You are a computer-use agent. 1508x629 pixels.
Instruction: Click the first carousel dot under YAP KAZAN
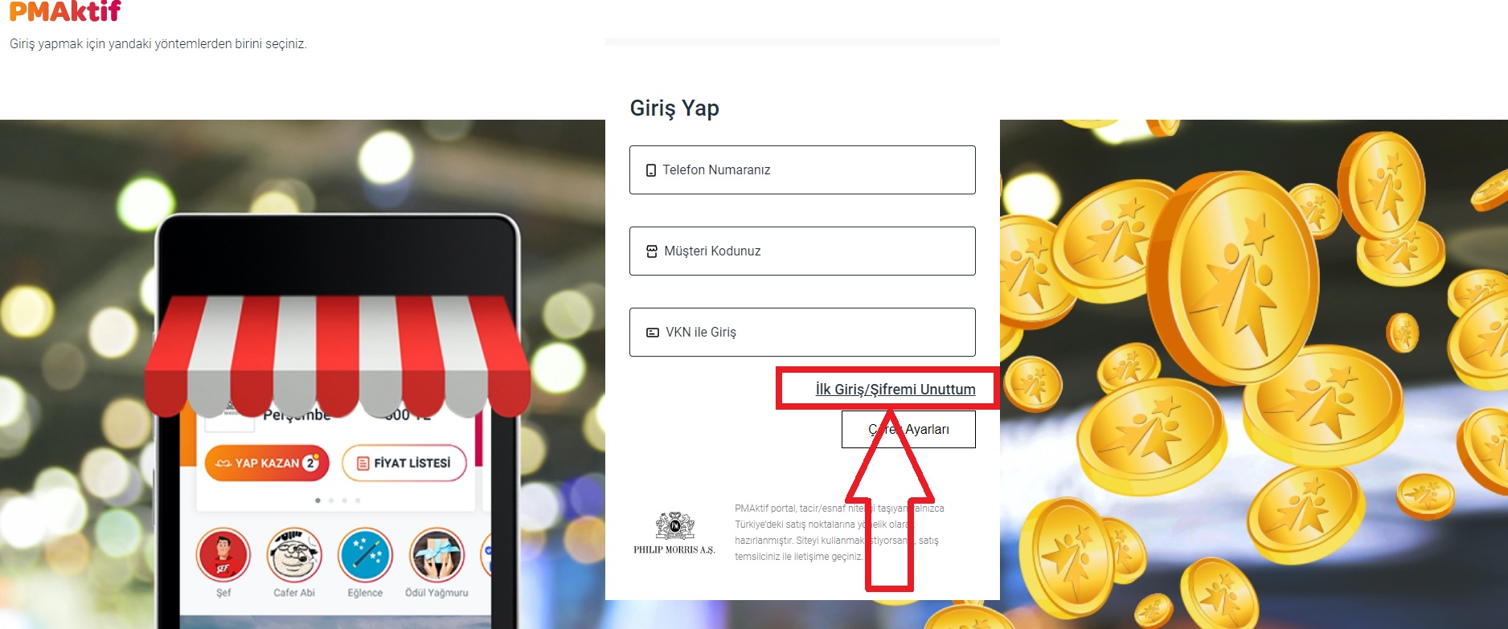click(x=318, y=500)
